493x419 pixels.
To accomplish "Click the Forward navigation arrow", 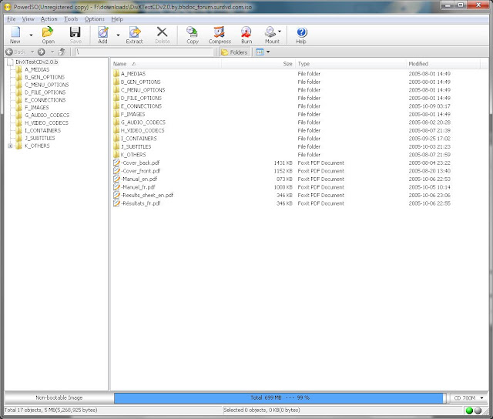I will coord(41,52).
